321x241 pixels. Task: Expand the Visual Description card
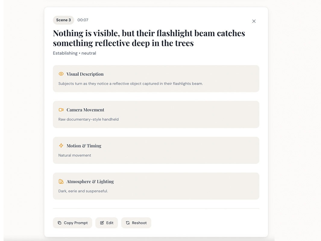[156, 79]
